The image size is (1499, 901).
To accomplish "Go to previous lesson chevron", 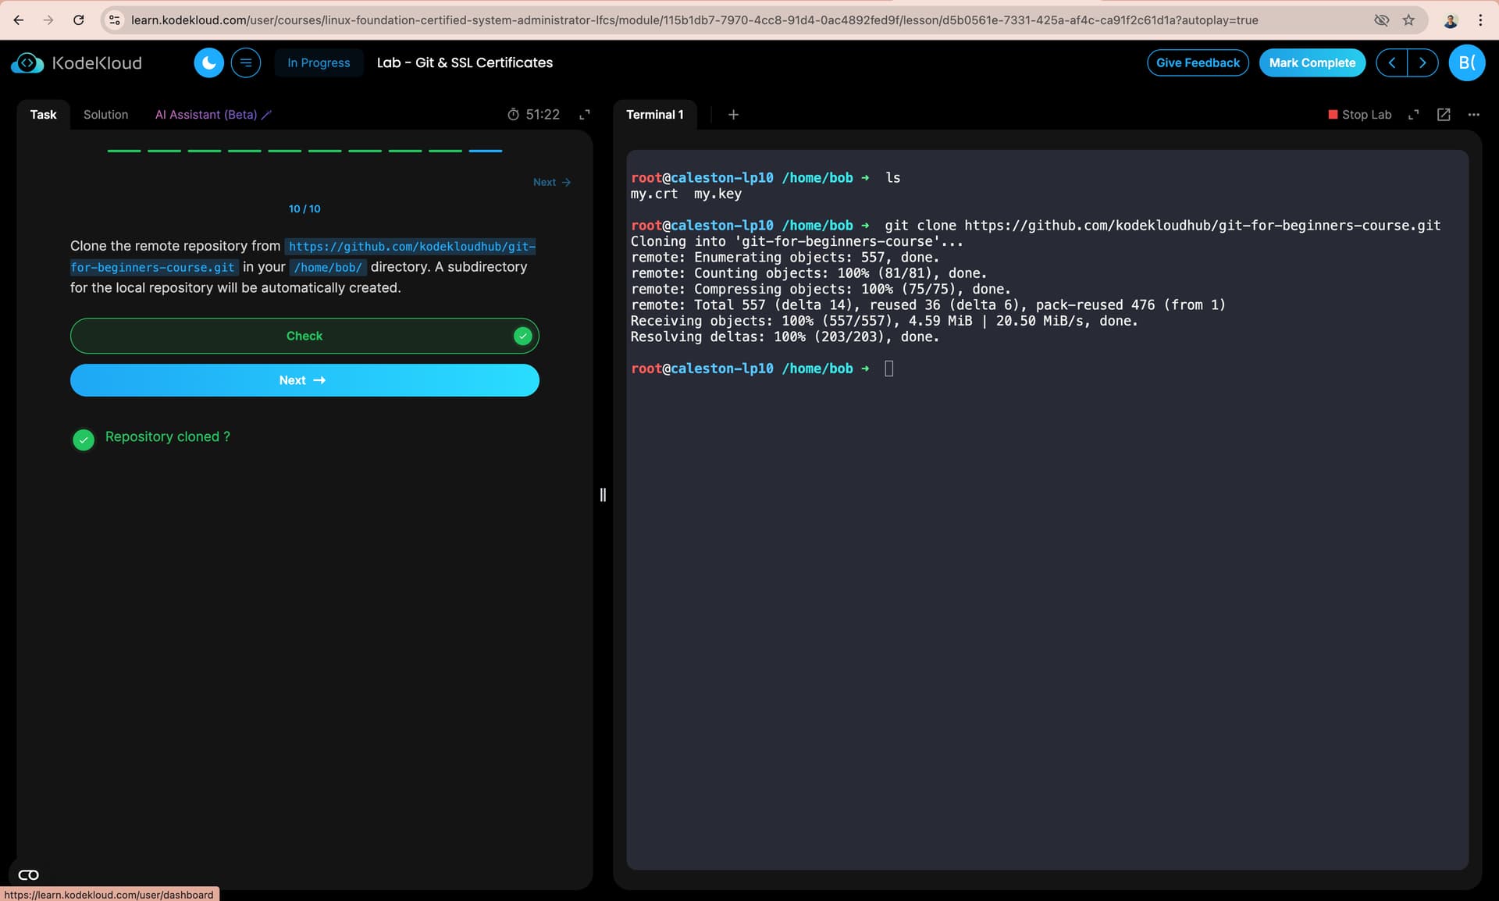I will [x=1391, y=62].
